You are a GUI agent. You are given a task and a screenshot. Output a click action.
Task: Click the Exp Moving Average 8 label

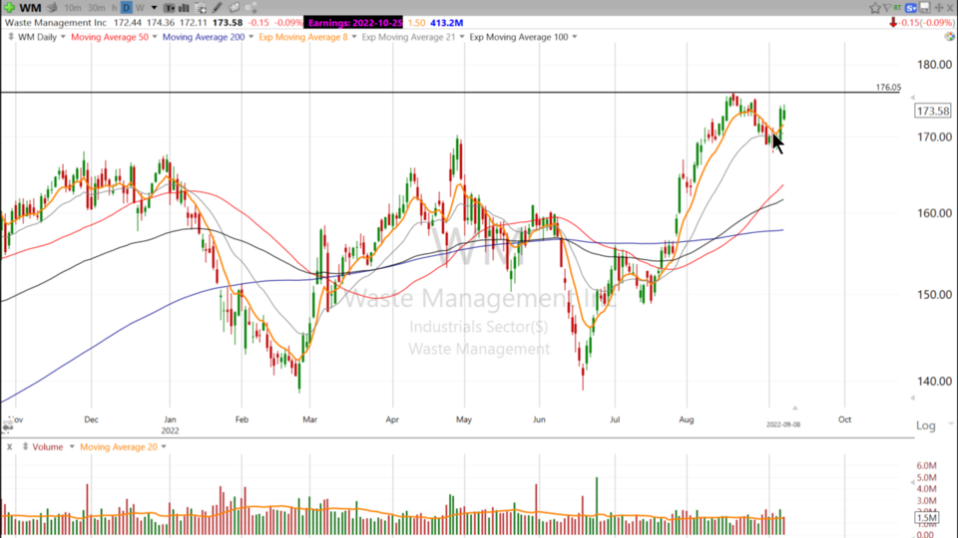[303, 37]
